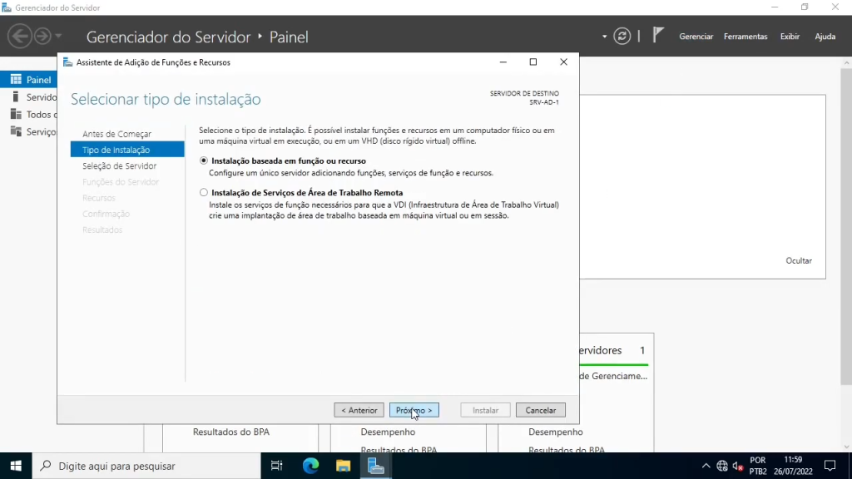
Task: Click the POR PTB2 language indicator
Action: pyautogui.click(x=758, y=466)
